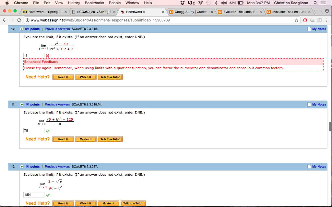Screen dimensions: 332x207
Task: Click the question 11 answer field
Action: (x=34, y=131)
